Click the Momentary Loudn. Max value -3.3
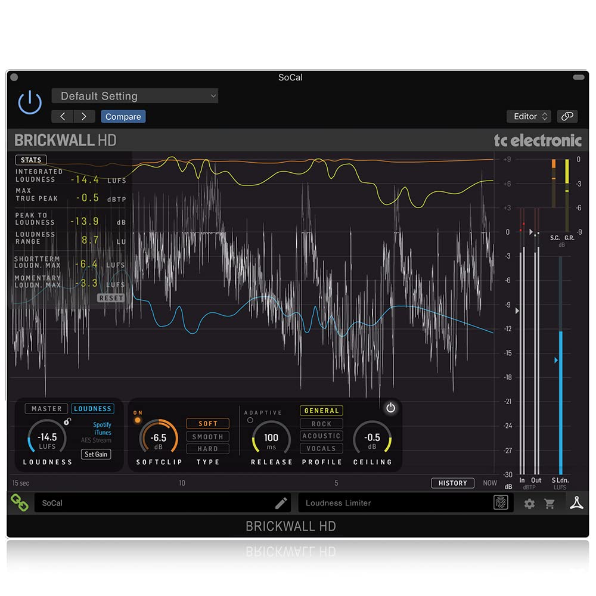The width and height of the screenshot is (596, 596). point(86,283)
